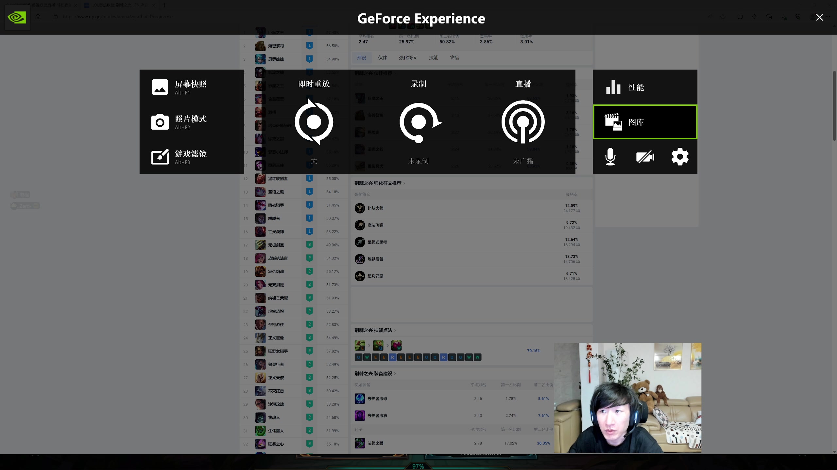Switch to the 强化符文 tab

pyautogui.click(x=408, y=57)
